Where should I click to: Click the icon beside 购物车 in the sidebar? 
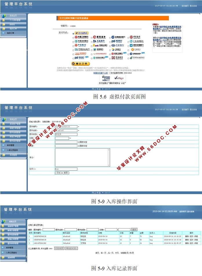click(4, 25)
